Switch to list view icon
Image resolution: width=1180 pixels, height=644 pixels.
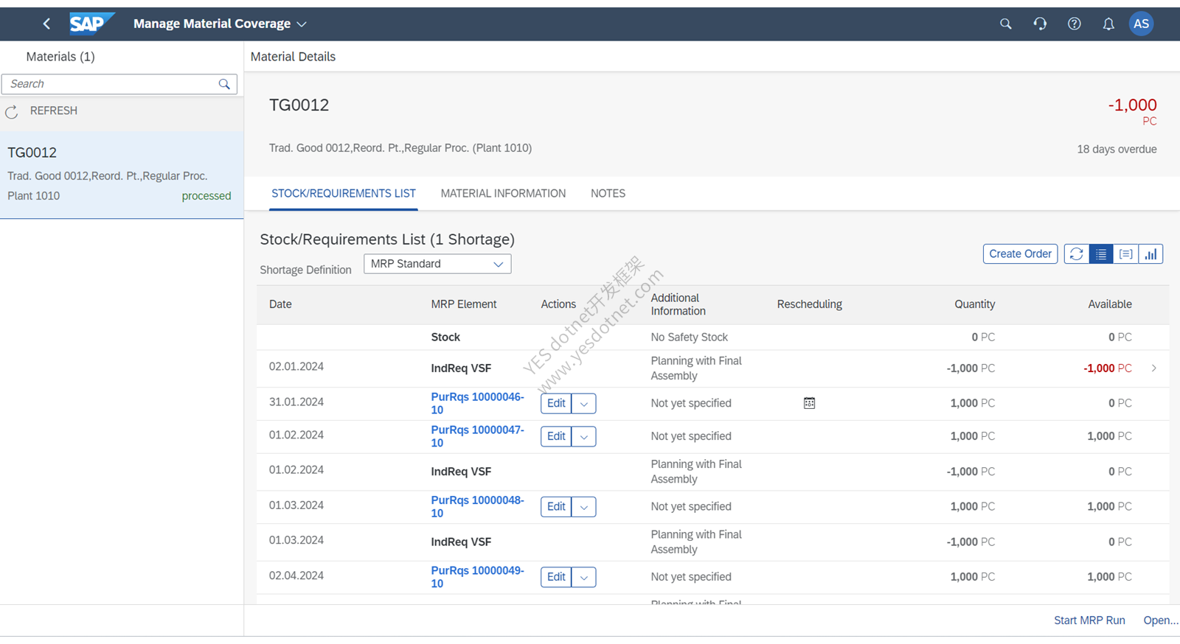pyautogui.click(x=1101, y=254)
